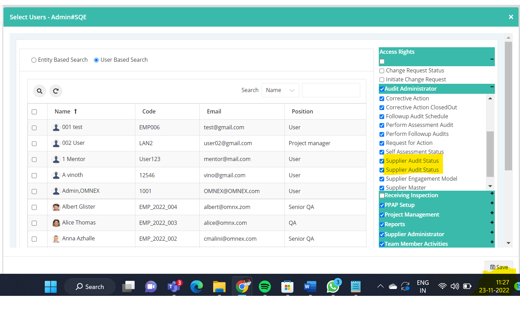Expand the Supplier Administrator section

click(x=492, y=232)
